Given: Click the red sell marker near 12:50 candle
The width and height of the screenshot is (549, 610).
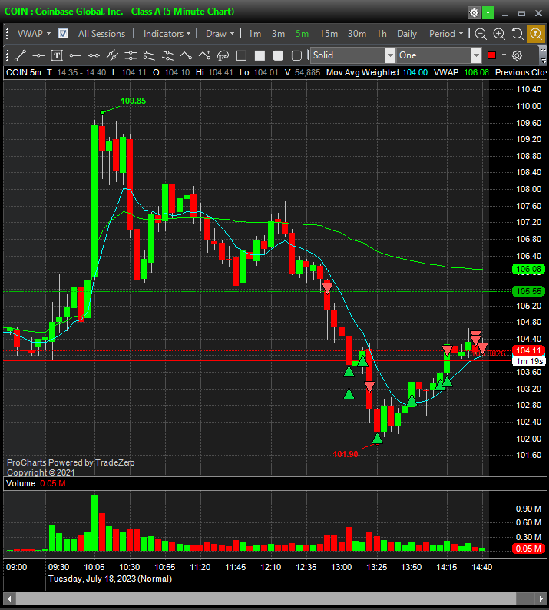Looking at the screenshot, I should tap(327, 288).
